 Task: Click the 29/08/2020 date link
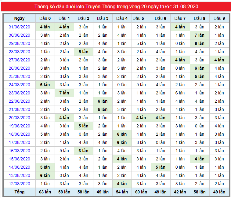tap(19, 43)
